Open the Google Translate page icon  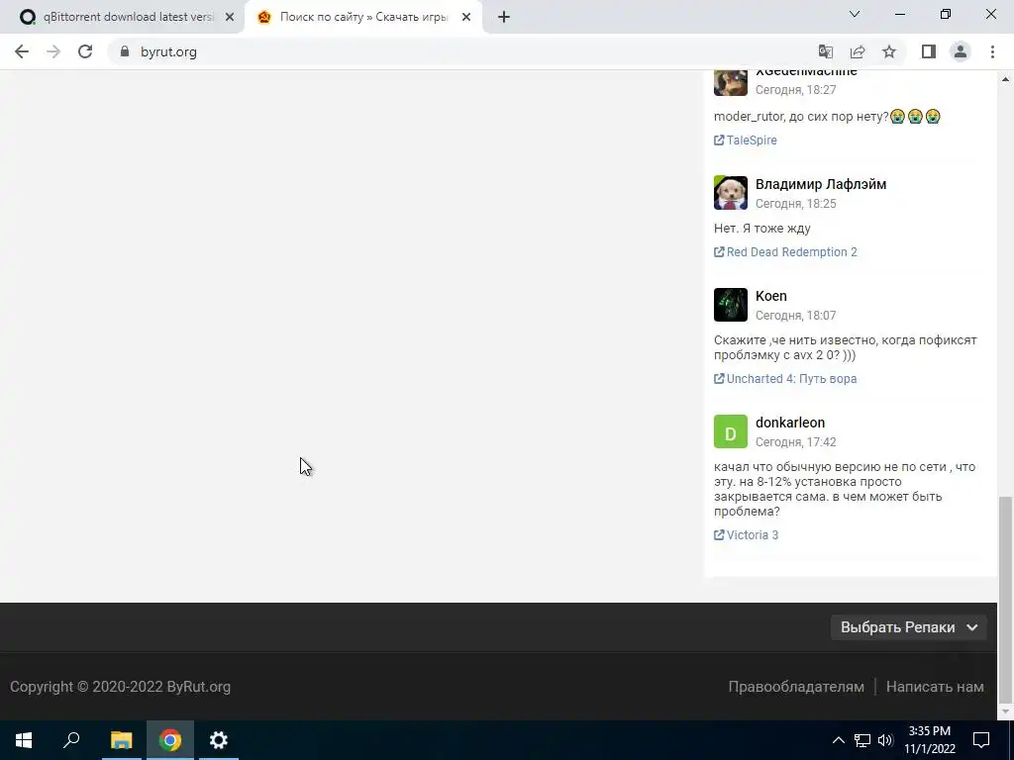coord(825,51)
